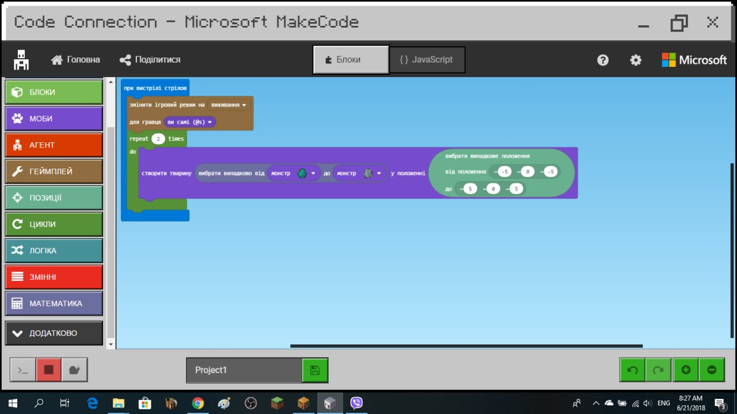Go to Головна home page
Viewport: 737px width, 414px height.
[75, 60]
